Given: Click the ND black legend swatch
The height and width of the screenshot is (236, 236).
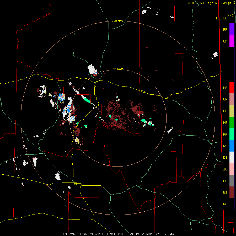Looking at the screenshot, I should tap(232, 204).
